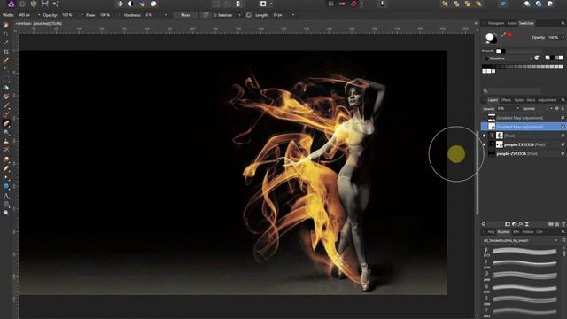Add new pixel layer icon
The width and height of the screenshot is (567, 319).
click(x=557, y=224)
